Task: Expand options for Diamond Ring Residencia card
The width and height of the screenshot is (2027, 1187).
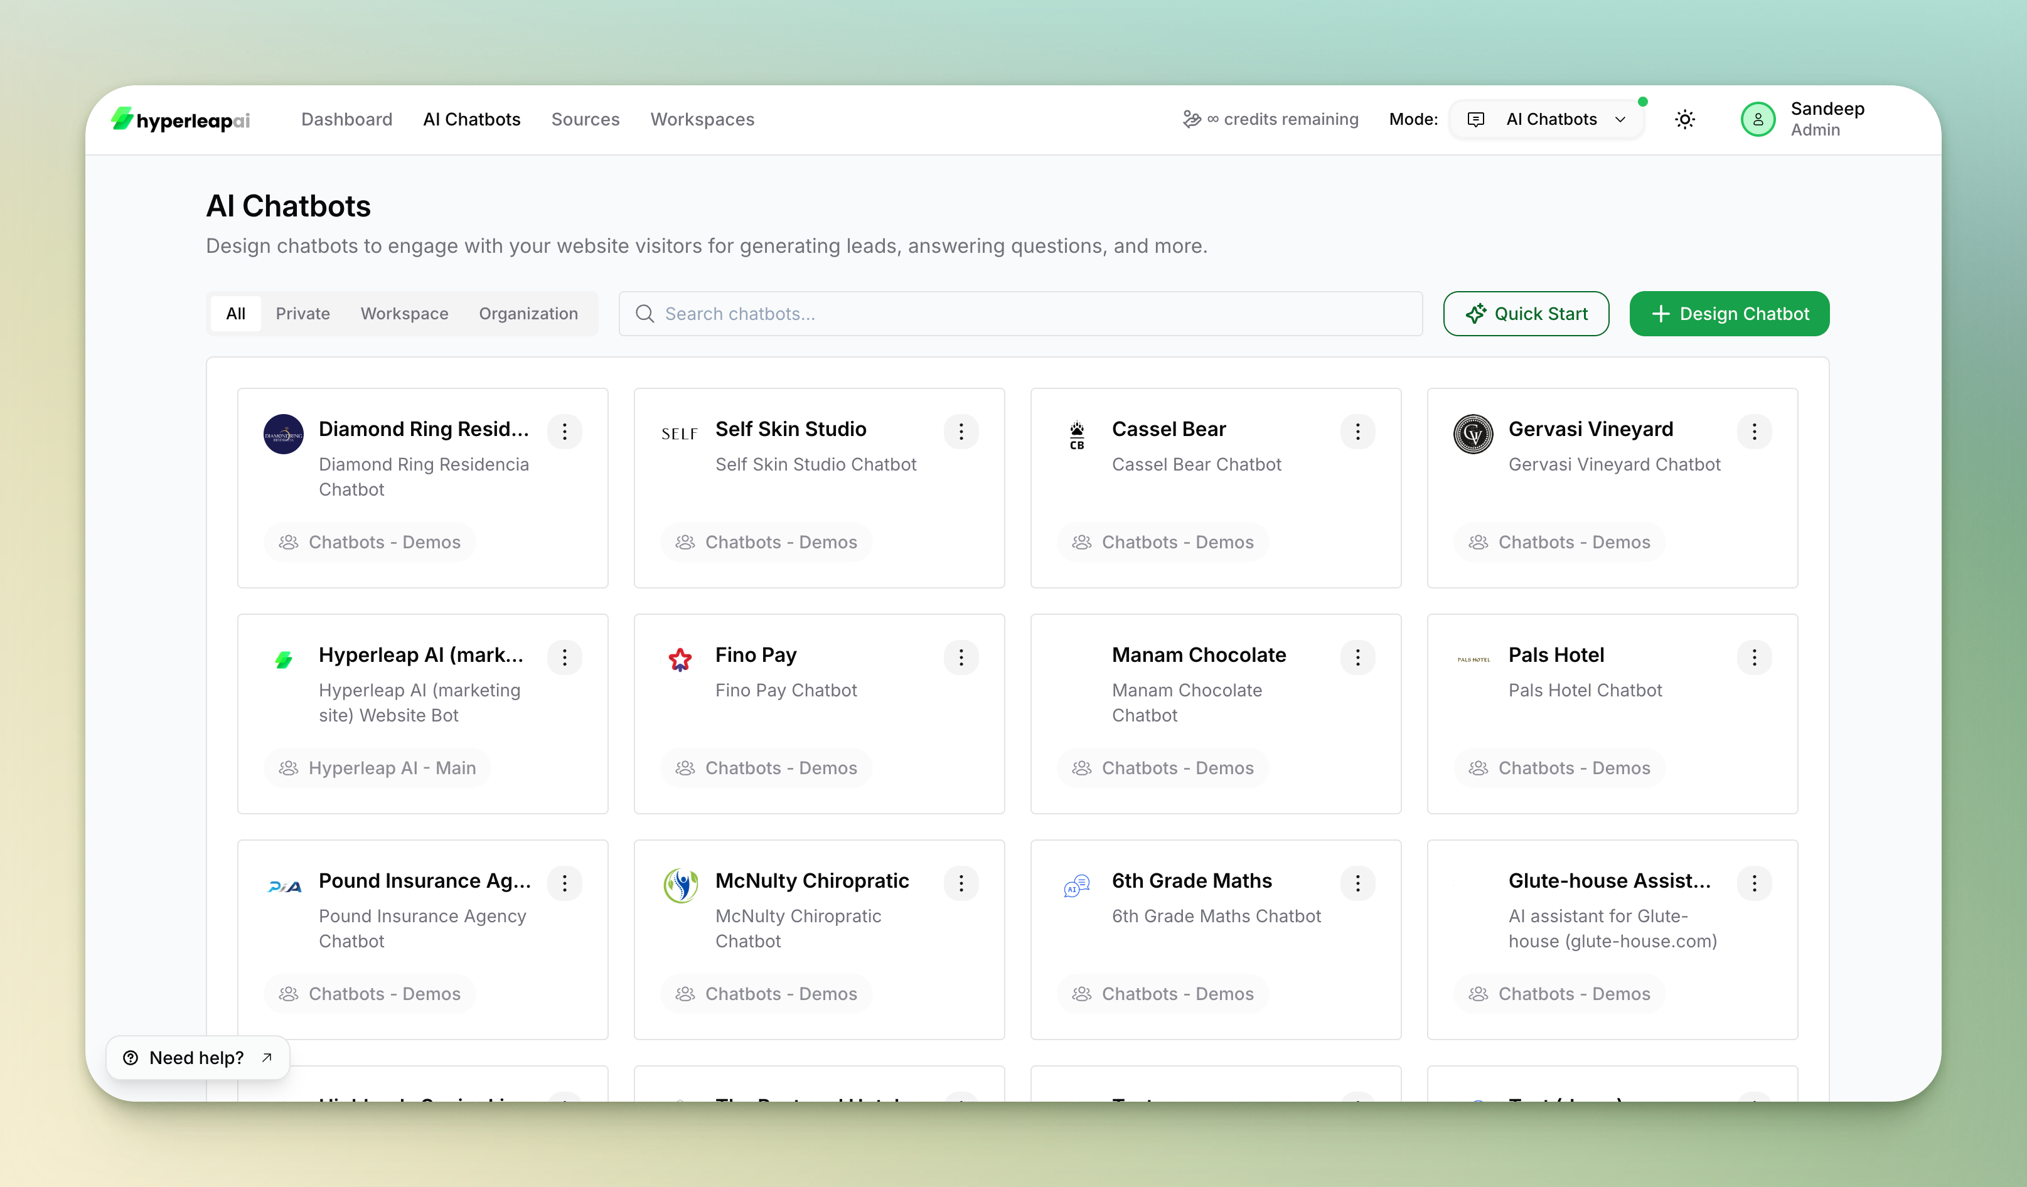Action: (x=564, y=432)
